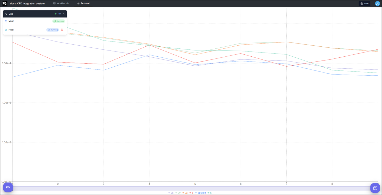Click the green job count indicator
Image resolution: width=382 pixels, height=195 pixels.
click(55, 14)
